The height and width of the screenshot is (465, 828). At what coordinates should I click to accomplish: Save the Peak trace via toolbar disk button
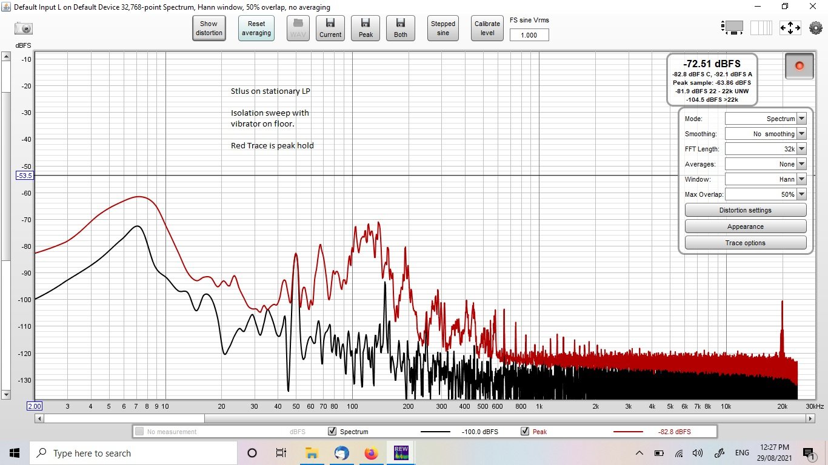[366, 28]
